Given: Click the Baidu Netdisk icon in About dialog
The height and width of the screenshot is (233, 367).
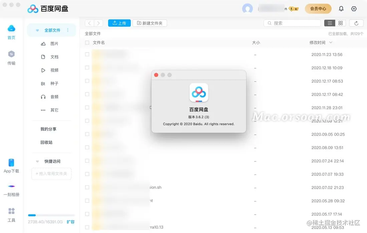Looking at the screenshot, I should pyautogui.click(x=199, y=93).
